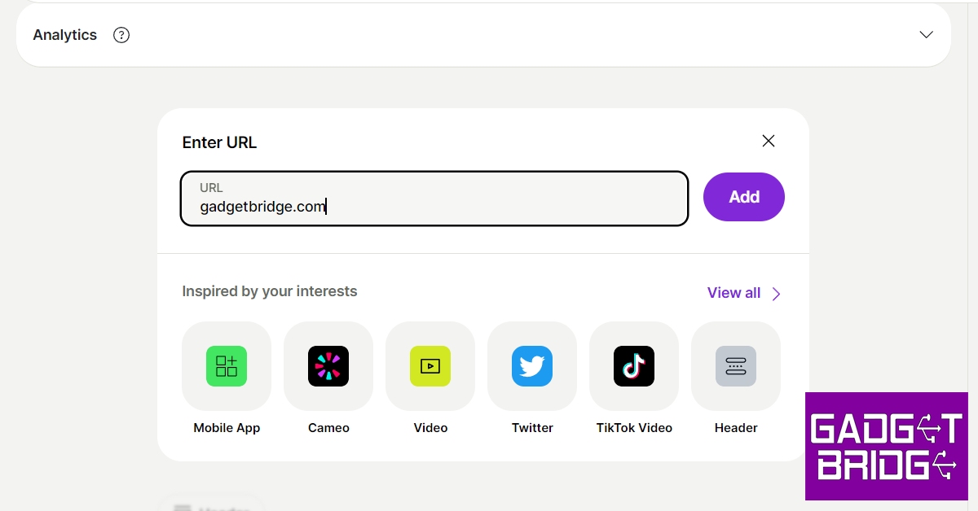978x511 pixels.
Task: Click the arrow beside View all
Action: coord(777,294)
